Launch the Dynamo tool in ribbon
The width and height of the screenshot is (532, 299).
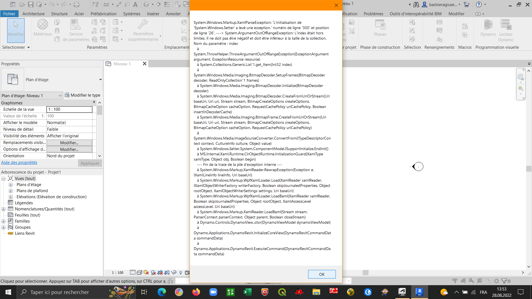tap(488, 28)
